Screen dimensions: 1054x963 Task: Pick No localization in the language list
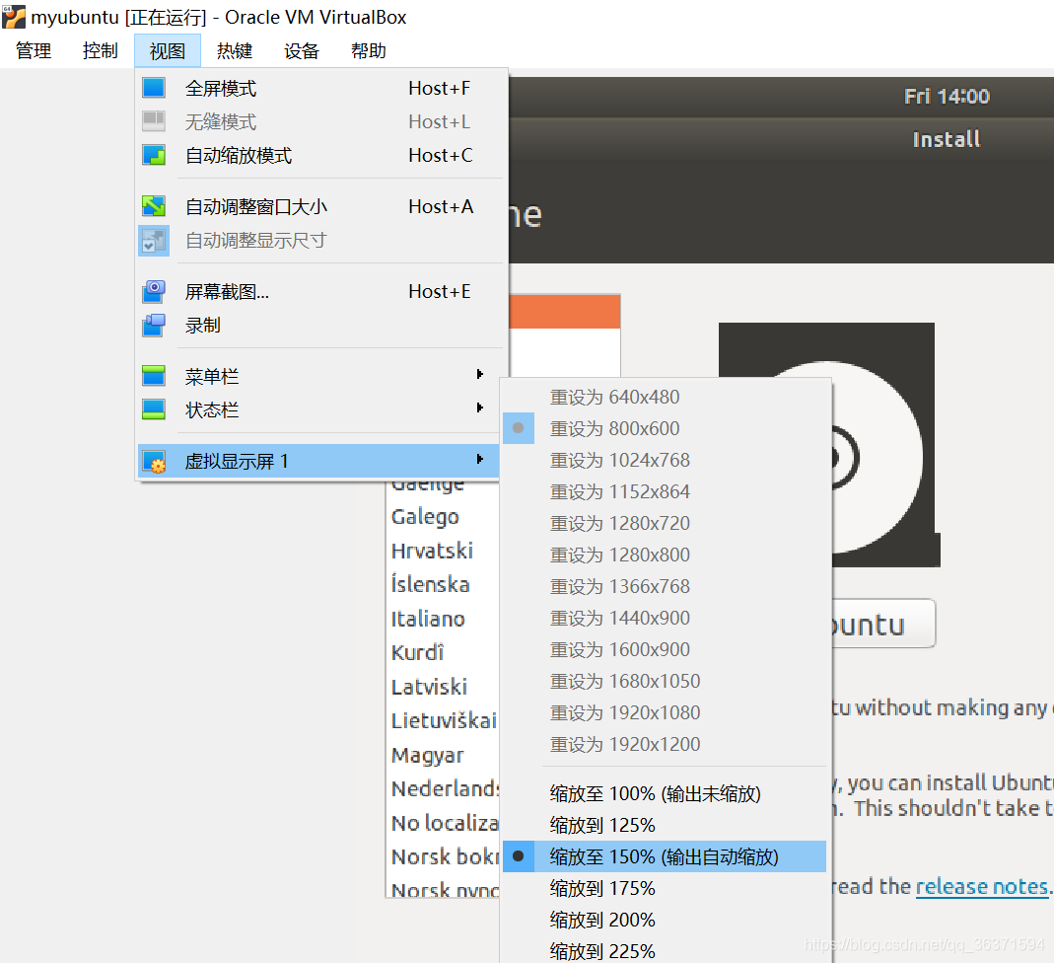pos(445,823)
